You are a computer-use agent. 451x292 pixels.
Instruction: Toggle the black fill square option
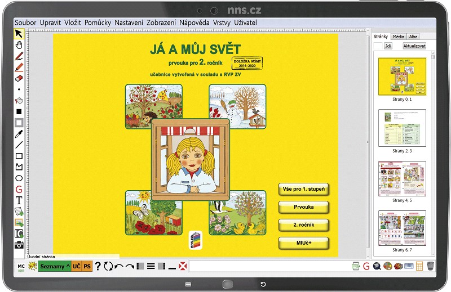[19, 112]
